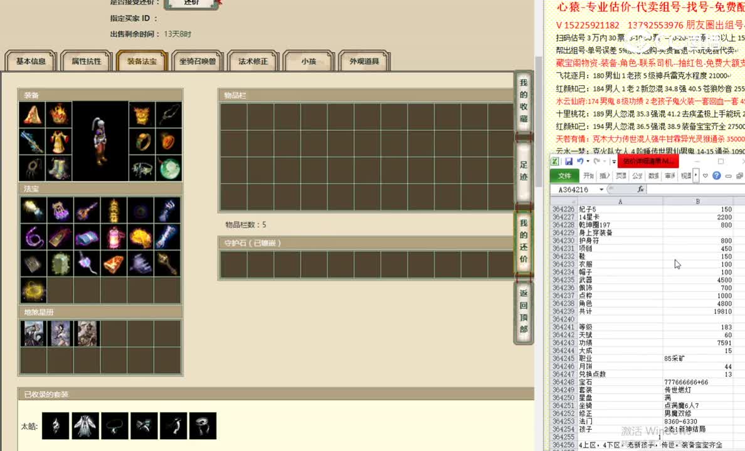The height and width of the screenshot is (451, 745).
Task: Click the Save icon in Excel's Quick Access Toolbar
Action: tap(569, 162)
